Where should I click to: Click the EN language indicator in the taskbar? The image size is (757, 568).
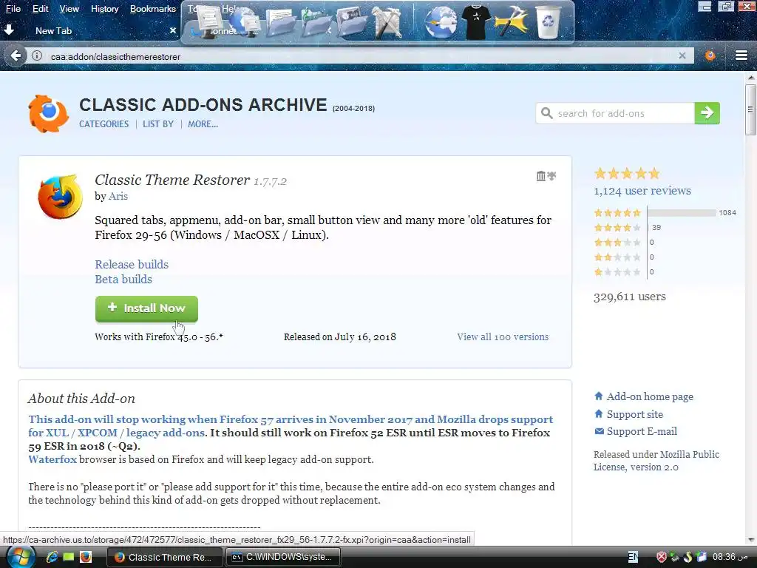point(633,557)
